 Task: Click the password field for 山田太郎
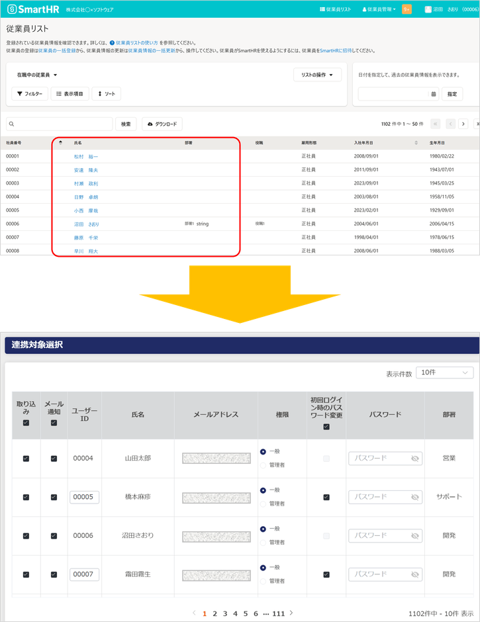tap(385, 458)
